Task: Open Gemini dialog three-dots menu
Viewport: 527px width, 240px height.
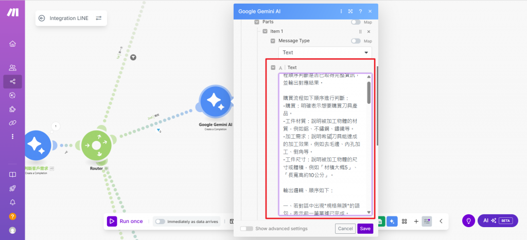Action: 341,11
